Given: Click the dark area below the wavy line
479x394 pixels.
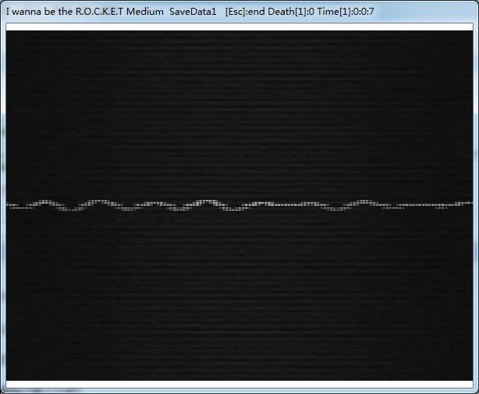Looking at the screenshot, I should 239,296.
